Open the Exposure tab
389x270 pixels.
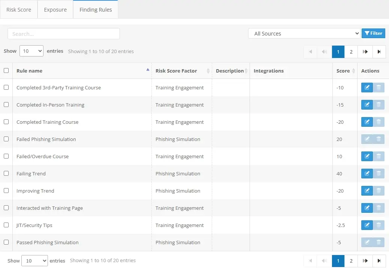(x=55, y=10)
